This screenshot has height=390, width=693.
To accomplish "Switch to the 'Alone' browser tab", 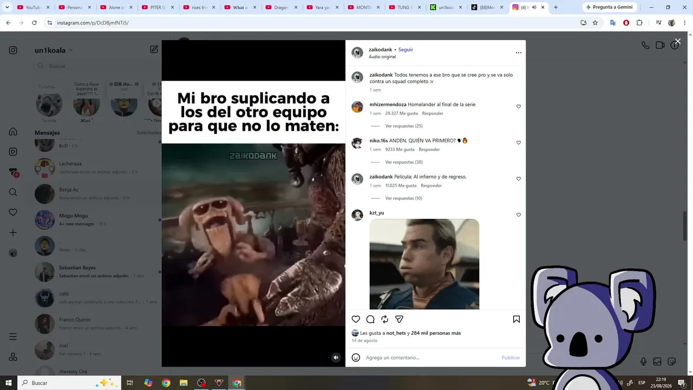I will [116, 8].
